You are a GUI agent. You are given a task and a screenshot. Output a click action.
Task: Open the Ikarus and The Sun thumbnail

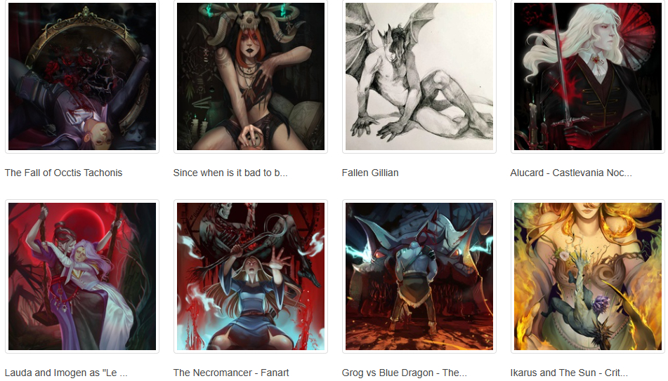(587, 276)
